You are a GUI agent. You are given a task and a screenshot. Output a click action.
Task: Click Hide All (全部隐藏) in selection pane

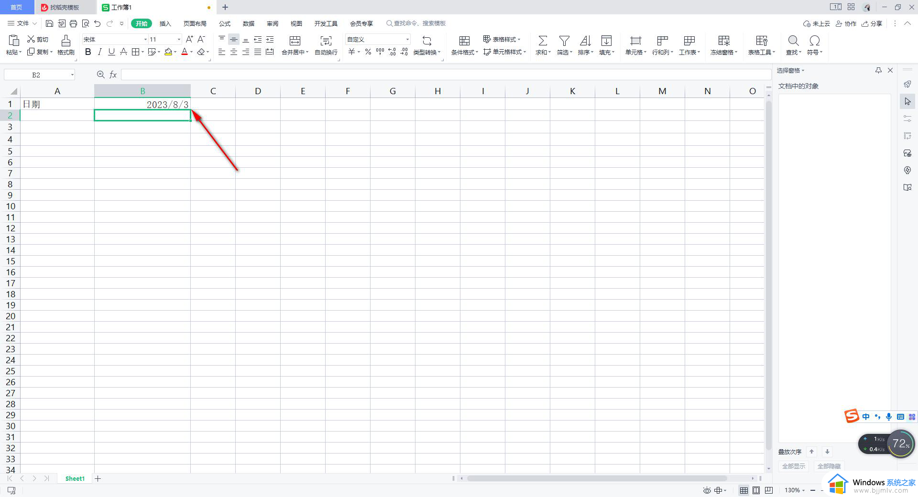(x=829, y=466)
